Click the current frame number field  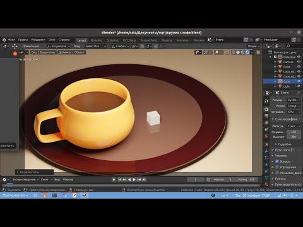point(196,180)
